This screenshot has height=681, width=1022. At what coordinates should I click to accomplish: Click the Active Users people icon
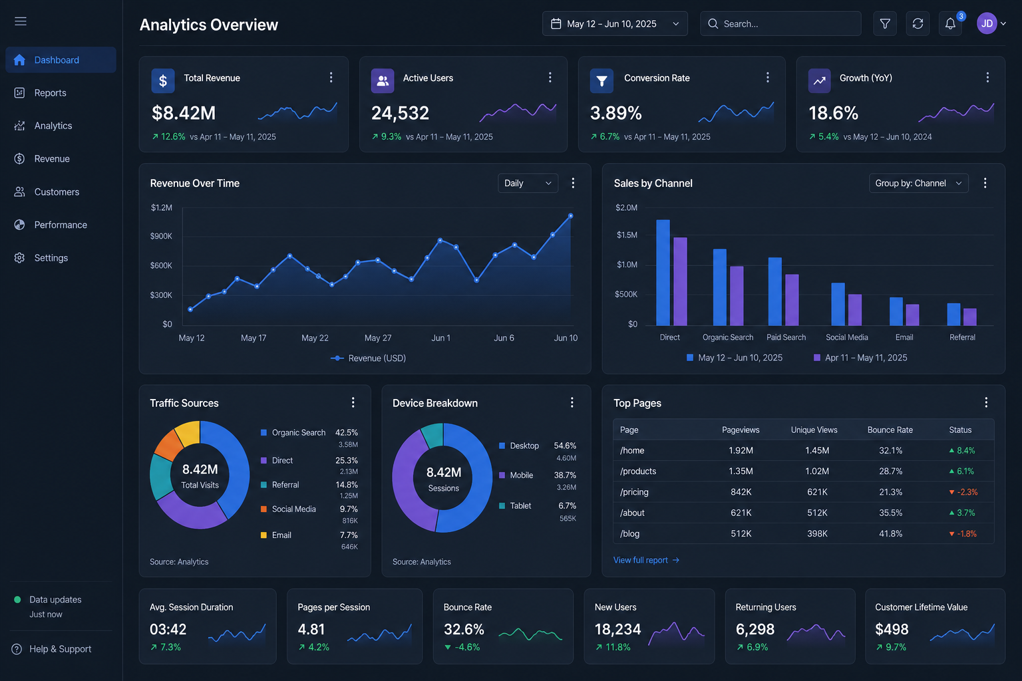383,80
